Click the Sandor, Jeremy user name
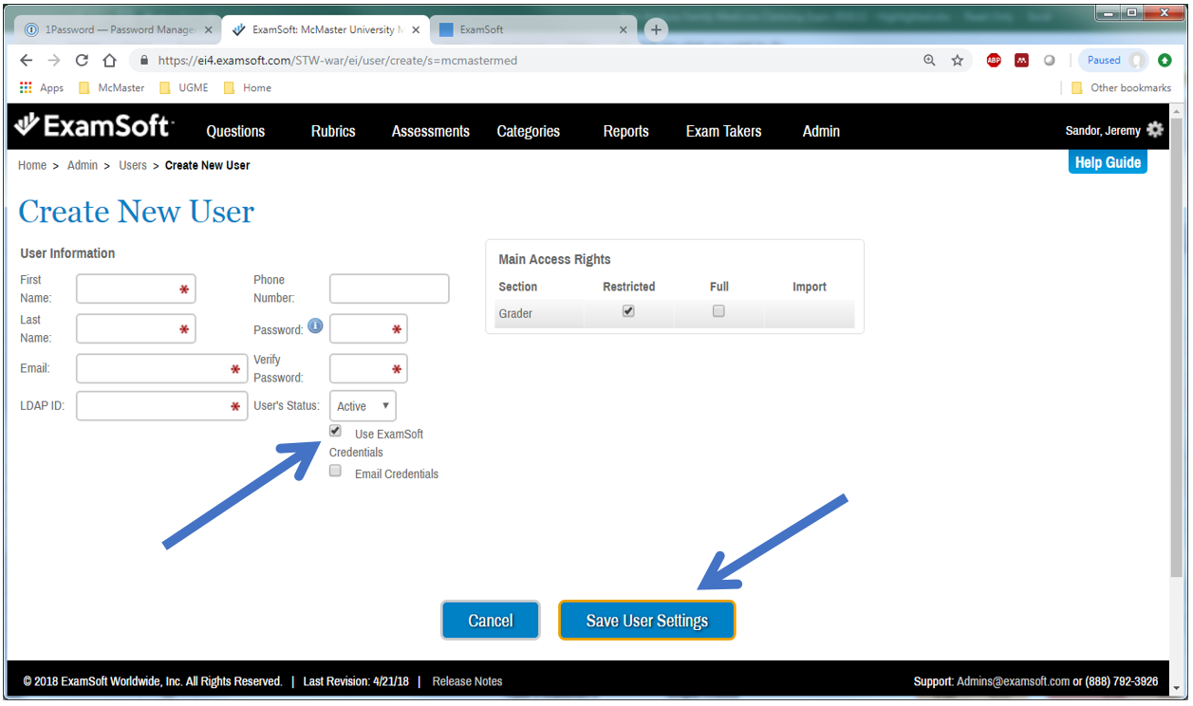Viewport: 1193px width, 706px height. coord(1103,131)
